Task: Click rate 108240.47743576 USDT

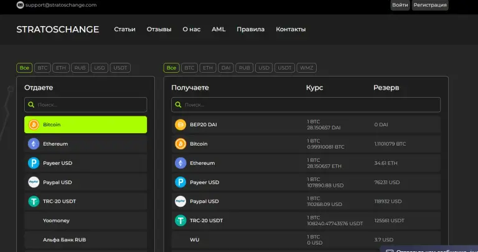Action: (x=335, y=223)
